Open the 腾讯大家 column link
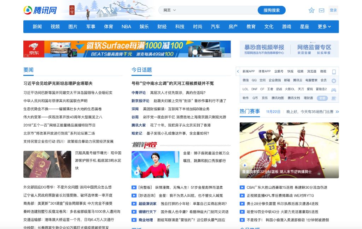This screenshot has width=362, height=229. 139,125
